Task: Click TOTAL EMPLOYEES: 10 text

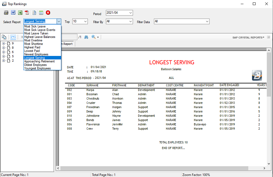Action: coord(173,142)
